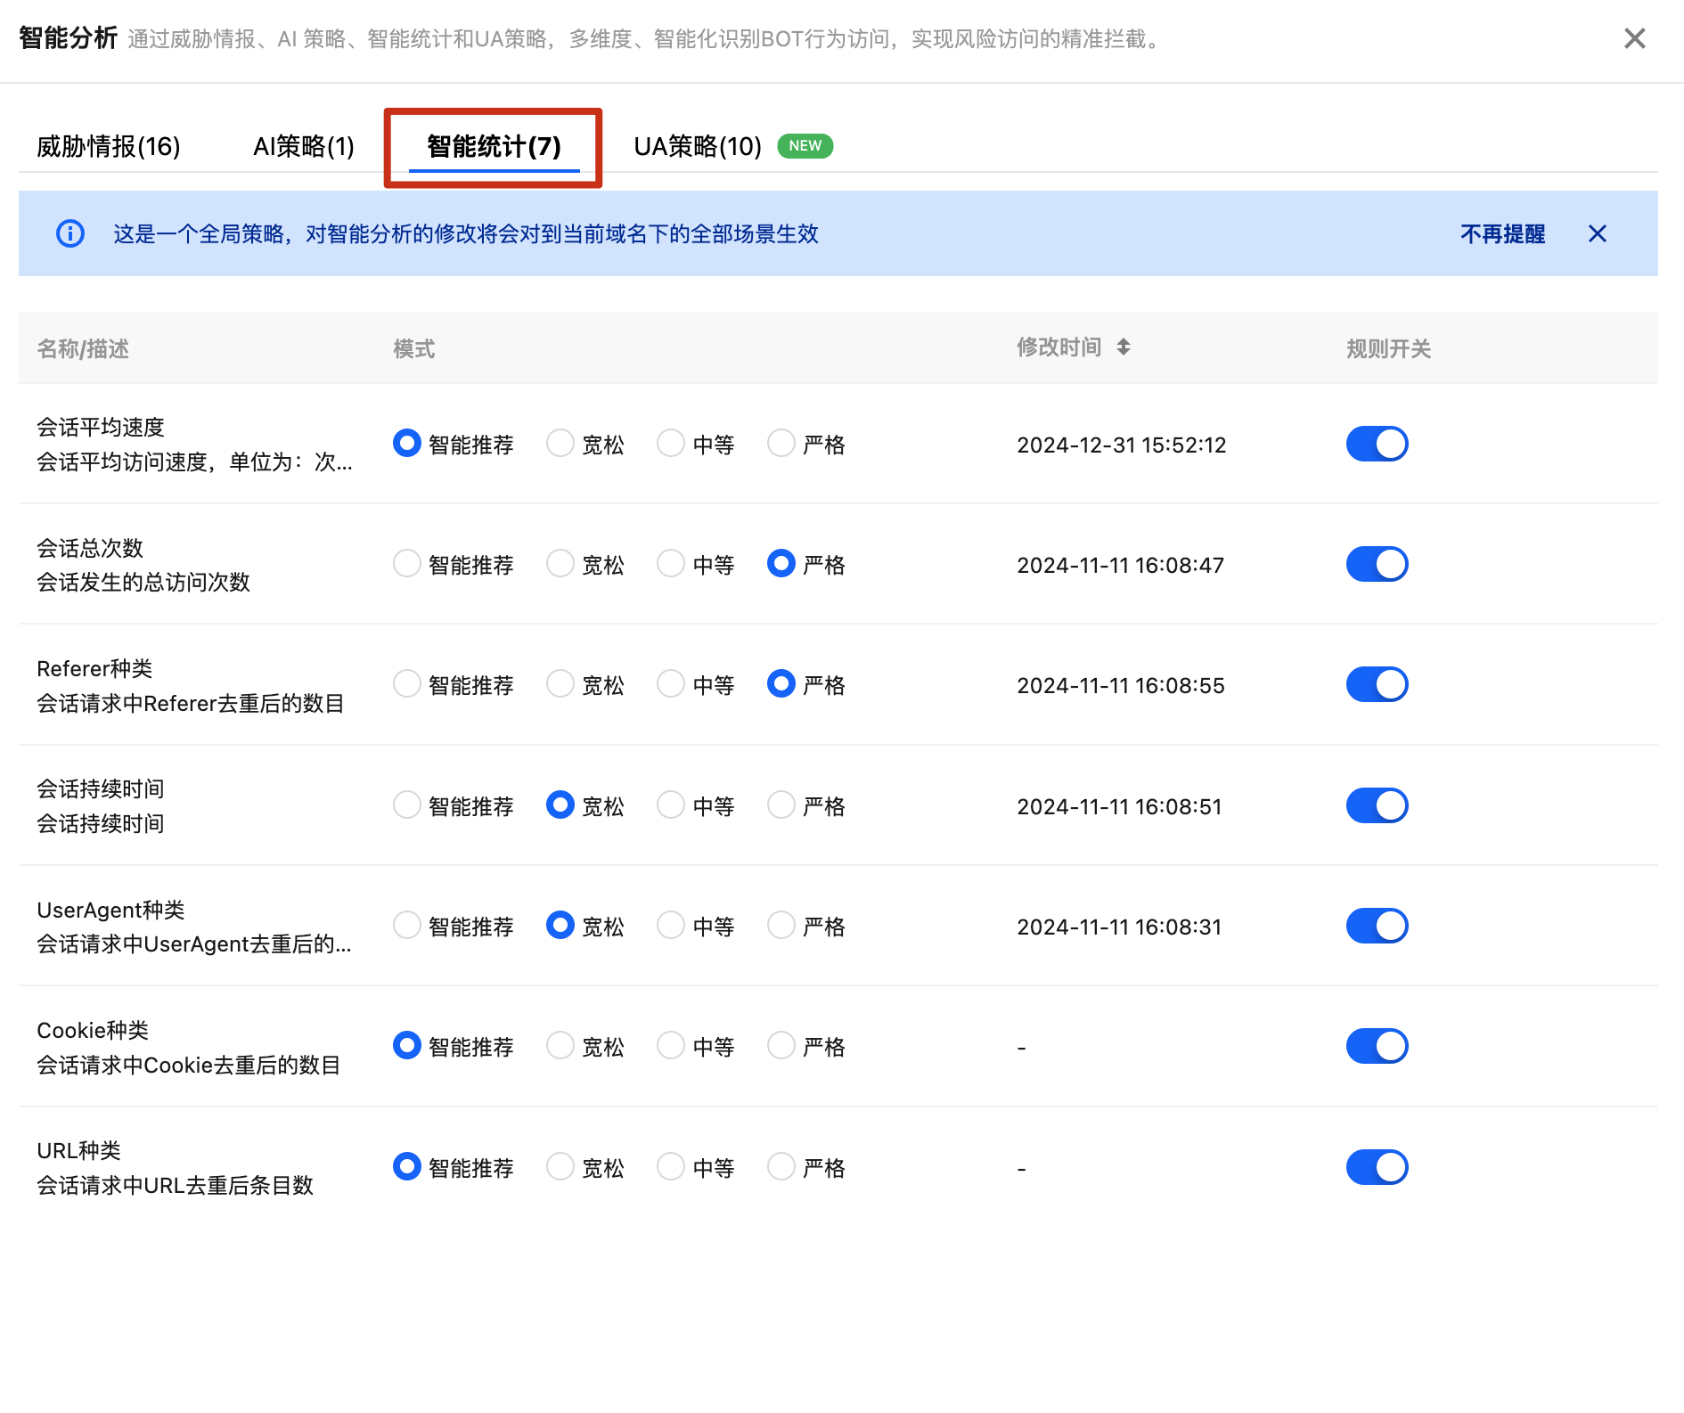Sort by 修改时间 using the sort arrows

tap(1124, 347)
